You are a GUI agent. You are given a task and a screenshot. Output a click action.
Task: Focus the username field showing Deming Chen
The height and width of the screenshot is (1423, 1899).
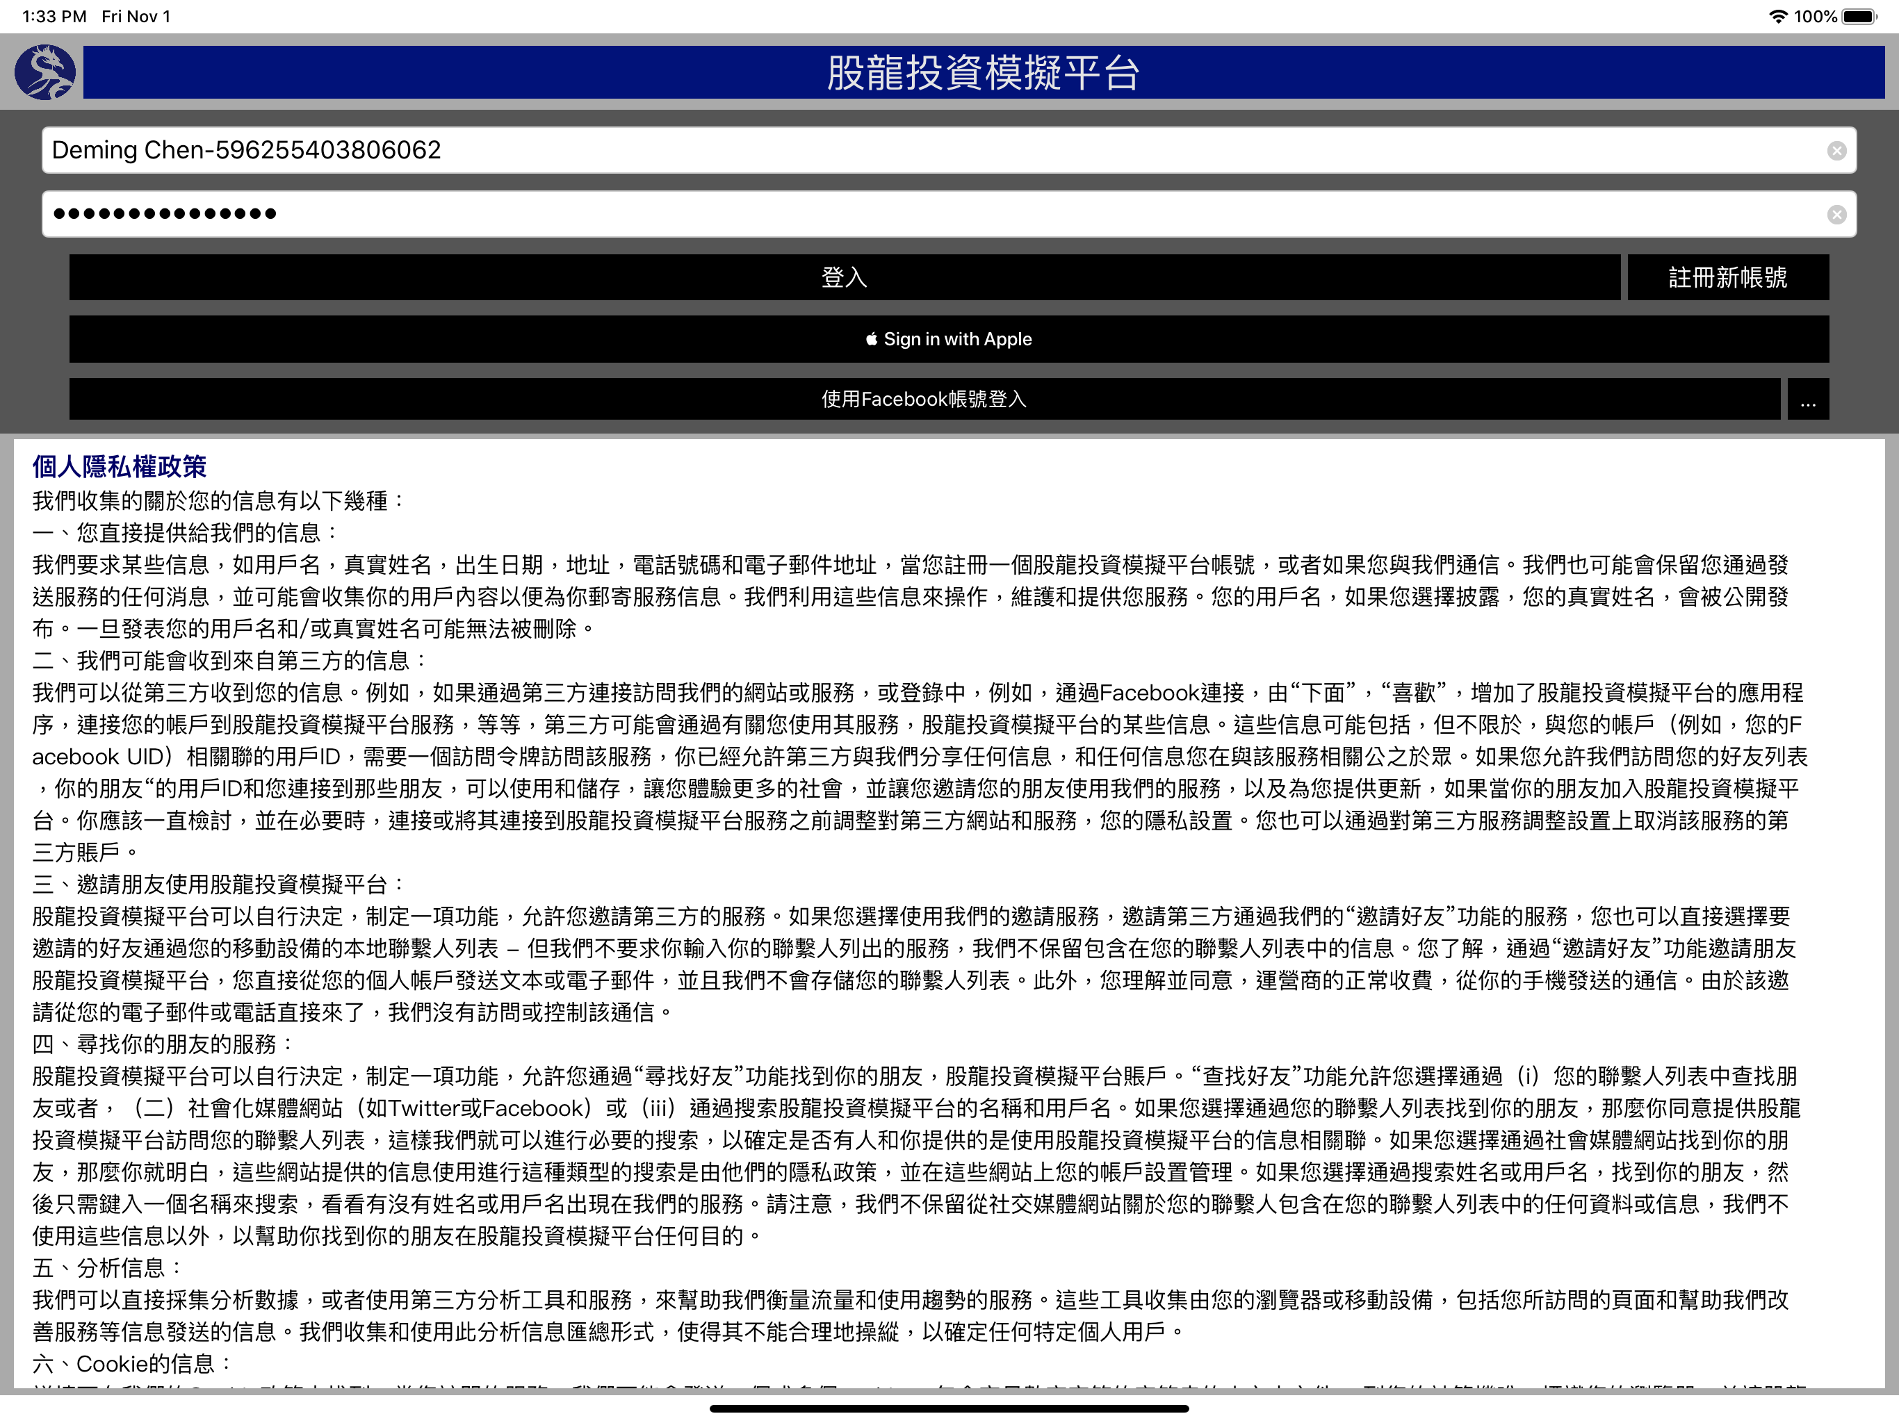pyautogui.click(x=949, y=150)
